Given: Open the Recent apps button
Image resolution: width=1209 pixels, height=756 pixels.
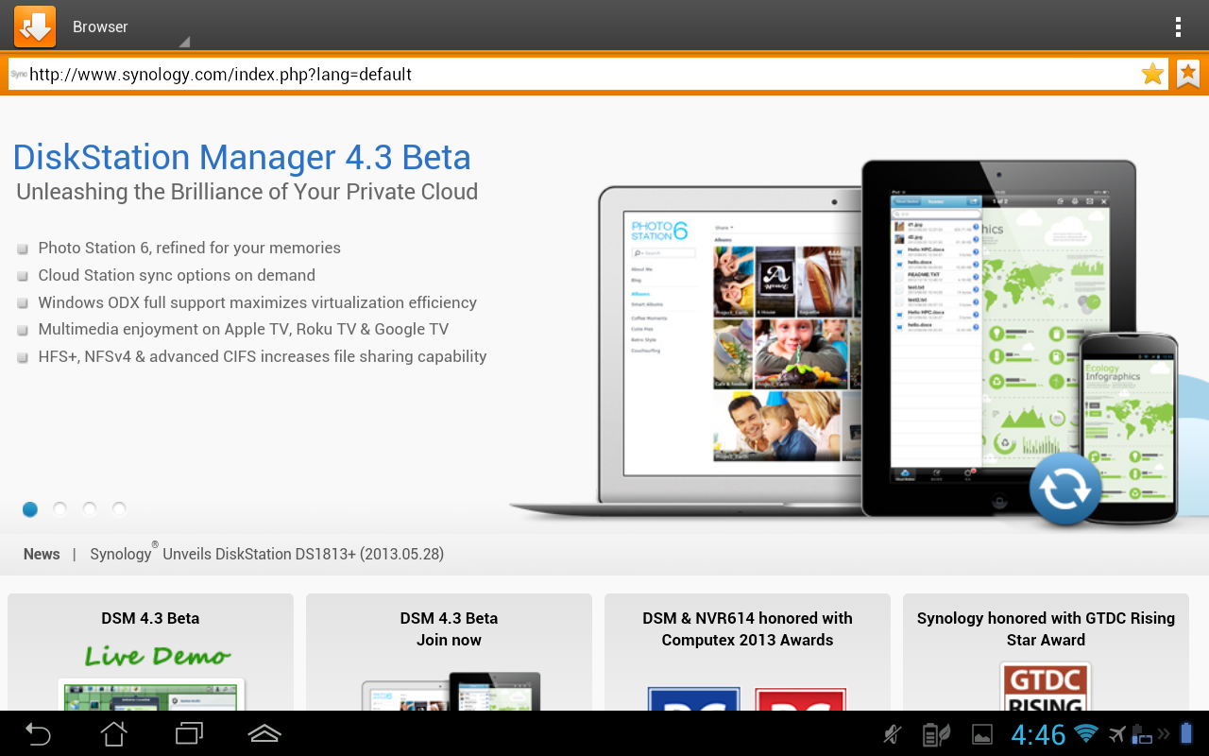Looking at the screenshot, I should click(188, 733).
